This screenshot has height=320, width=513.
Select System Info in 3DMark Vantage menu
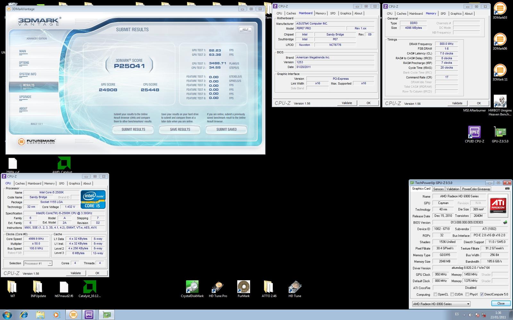28,74
